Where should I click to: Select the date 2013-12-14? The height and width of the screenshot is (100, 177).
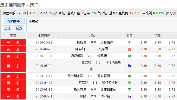(x=44, y=76)
